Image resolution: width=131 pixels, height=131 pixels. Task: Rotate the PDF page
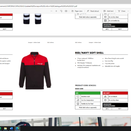(x=61, y=11)
